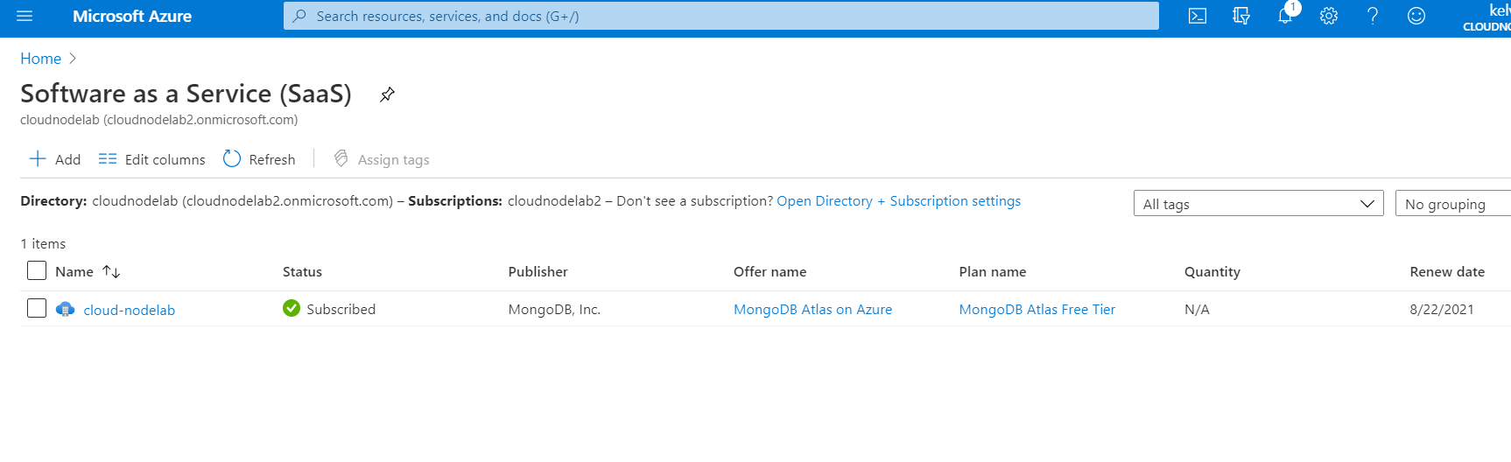Click the MongoDB, Inc. publisher cell
The height and width of the screenshot is (462, 1511).
click(x=554, y=309)
